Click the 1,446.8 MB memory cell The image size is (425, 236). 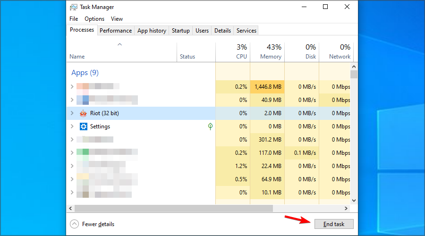pyautogui.click(x=267, y=87)
